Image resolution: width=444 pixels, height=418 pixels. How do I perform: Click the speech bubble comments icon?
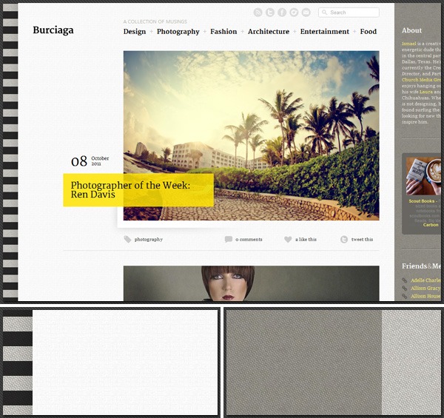tap(228, 240)
